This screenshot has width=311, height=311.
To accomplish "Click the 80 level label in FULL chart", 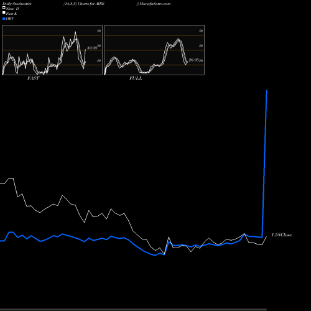I will pyautogui.click(x=201, y=30).
